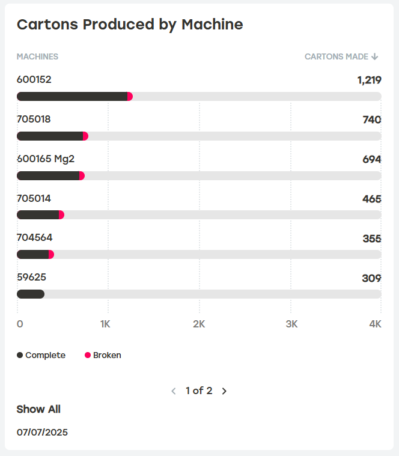Go to the next page chevron

224,391
